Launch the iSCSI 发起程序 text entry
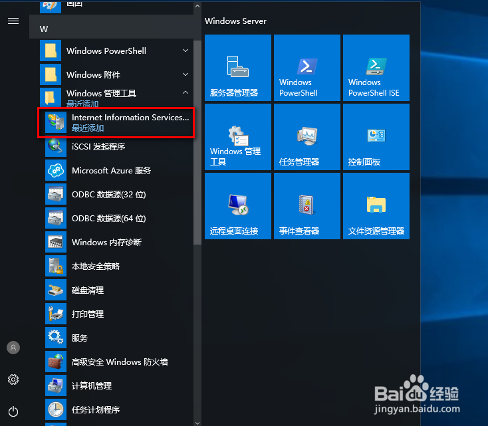Image resolution: width=488 pixels, height=426 pixels. click(98, 146)
